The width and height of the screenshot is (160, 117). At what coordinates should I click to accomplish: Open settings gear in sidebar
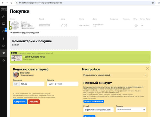[x=4, y=60]
